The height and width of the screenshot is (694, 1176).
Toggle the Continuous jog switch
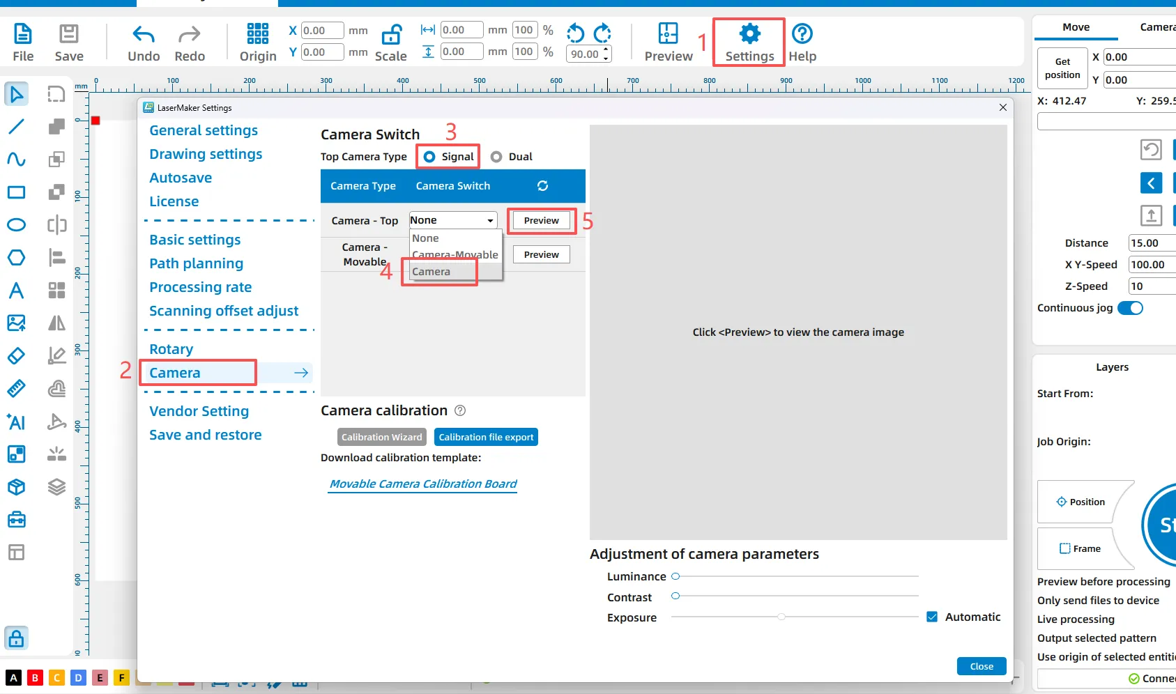pyautogui.click(x=1130, y=308)
